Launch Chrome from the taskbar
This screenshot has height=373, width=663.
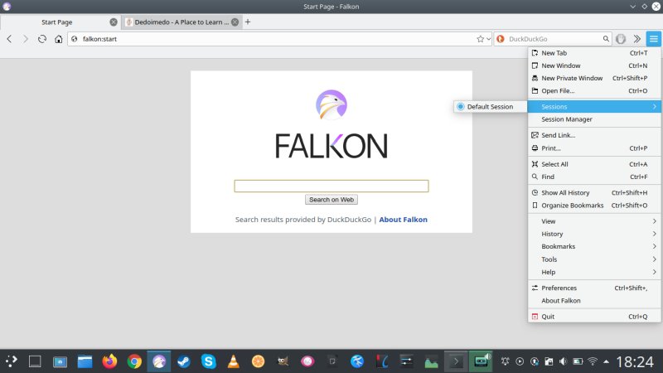(134, 361)
